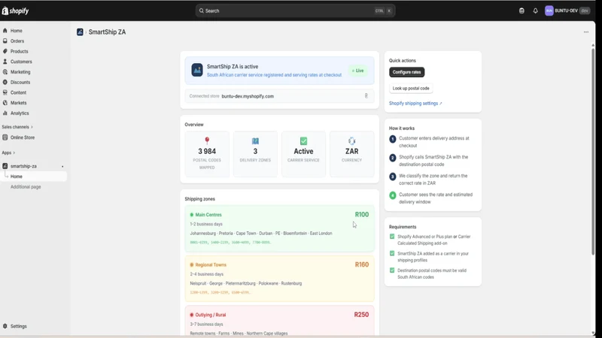Click the carrier service checkmark icon

(x=303, y=141)
